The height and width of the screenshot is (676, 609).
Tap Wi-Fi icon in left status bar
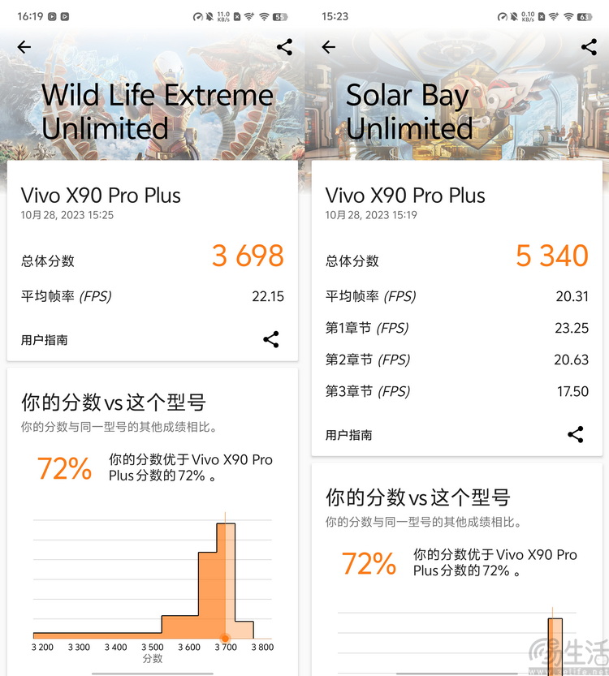point(265,17)
